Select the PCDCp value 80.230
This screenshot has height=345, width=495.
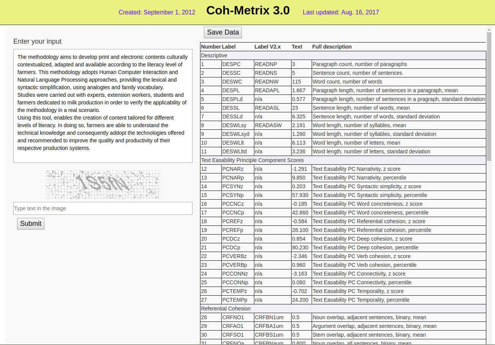(x=300, y=247)
